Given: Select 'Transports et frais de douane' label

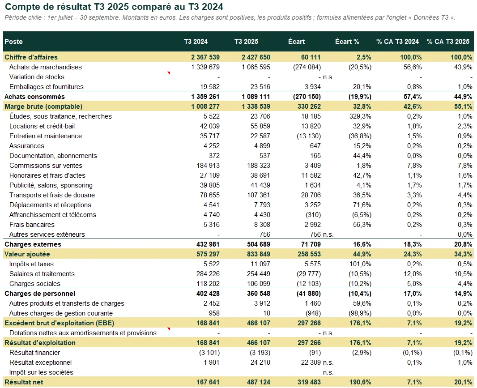Looking at the screenshot, I should coord(52,195).
